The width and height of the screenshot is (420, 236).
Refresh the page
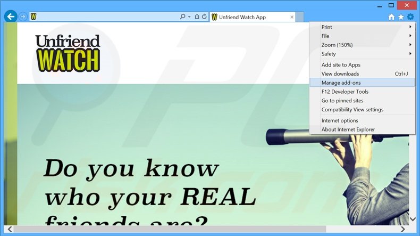tap(204, 17)
